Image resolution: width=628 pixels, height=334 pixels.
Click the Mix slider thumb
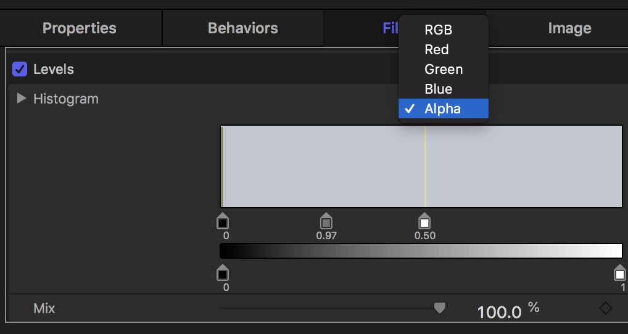tap(439, 308)
